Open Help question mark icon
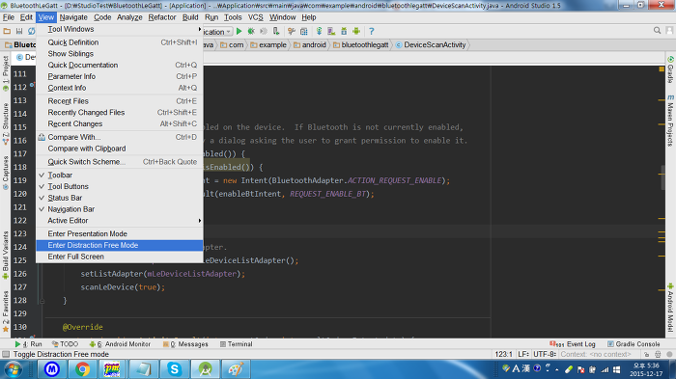Viewport: 676px width, 379px height. click(371, 31)
